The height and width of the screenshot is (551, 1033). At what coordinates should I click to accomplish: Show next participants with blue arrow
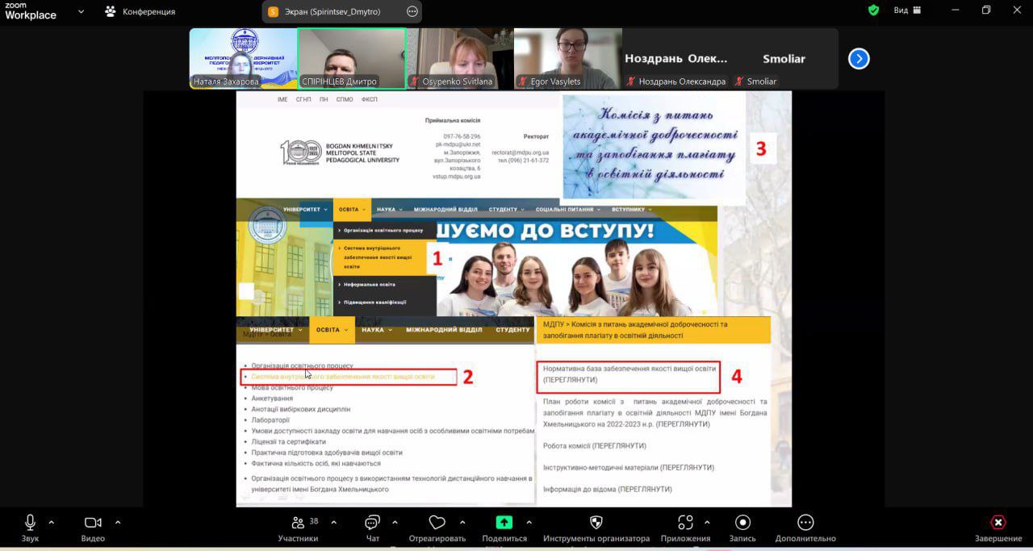[x=859, y=59]
